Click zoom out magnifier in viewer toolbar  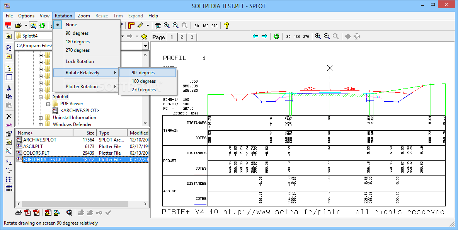[x=327, y=36]
